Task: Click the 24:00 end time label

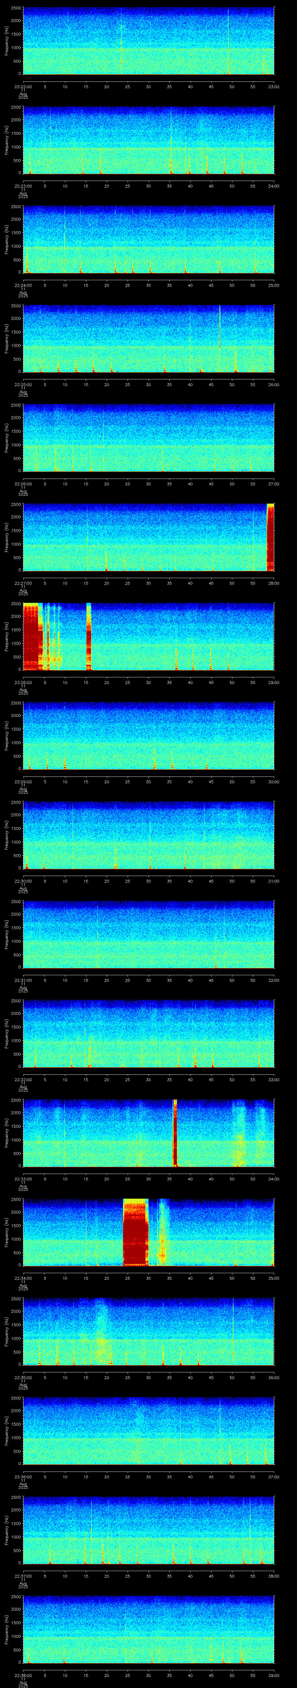Action: pos(274,186)
